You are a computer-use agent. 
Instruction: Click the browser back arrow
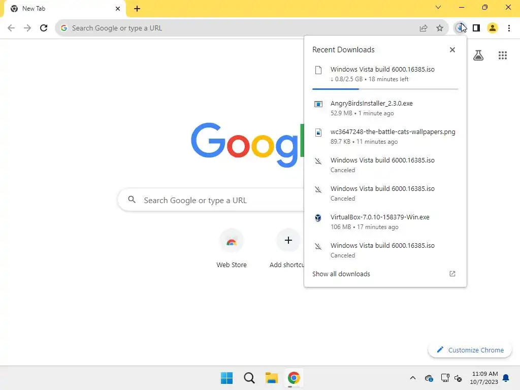click(x=11, y=28)
